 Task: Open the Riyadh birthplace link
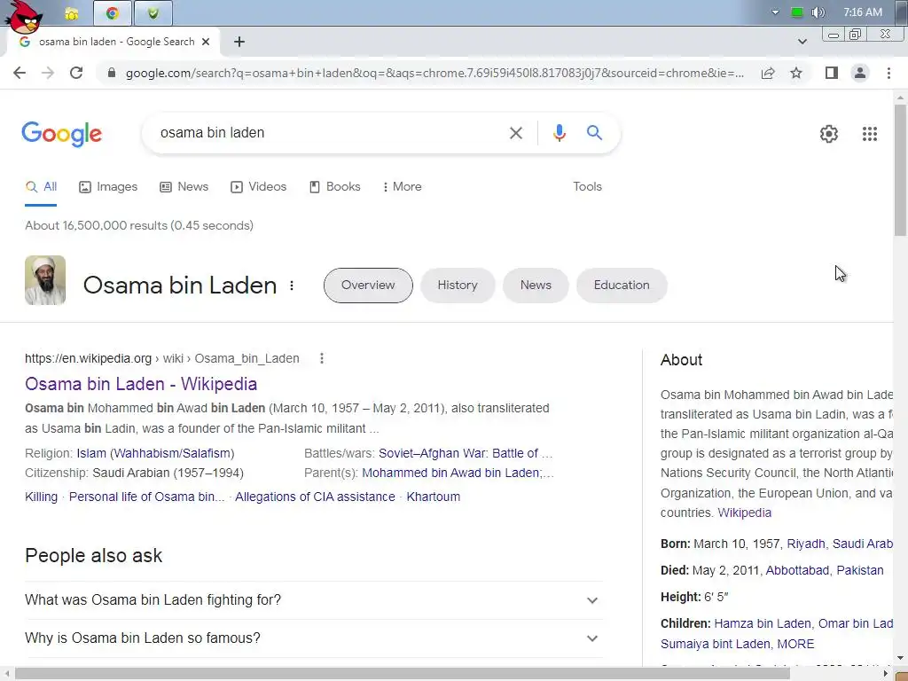(x=805, y=544)
